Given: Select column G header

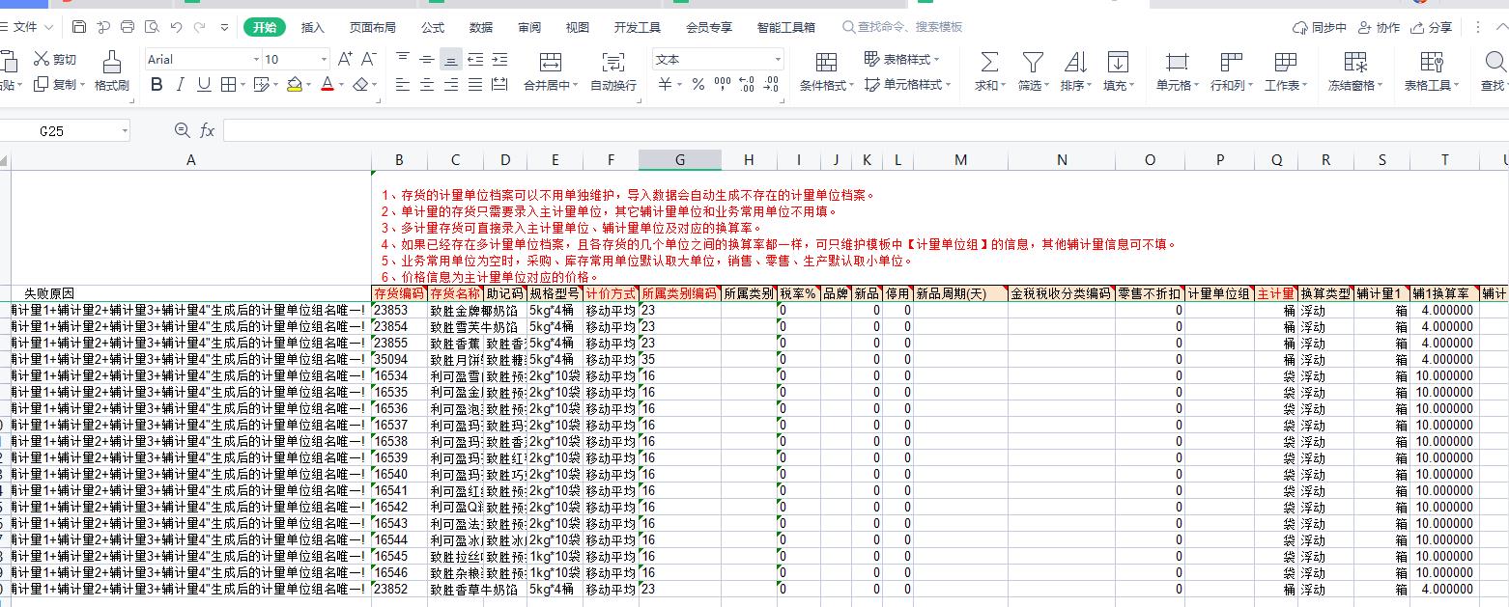Looking at the screenshot, I should tap(679, 160).
